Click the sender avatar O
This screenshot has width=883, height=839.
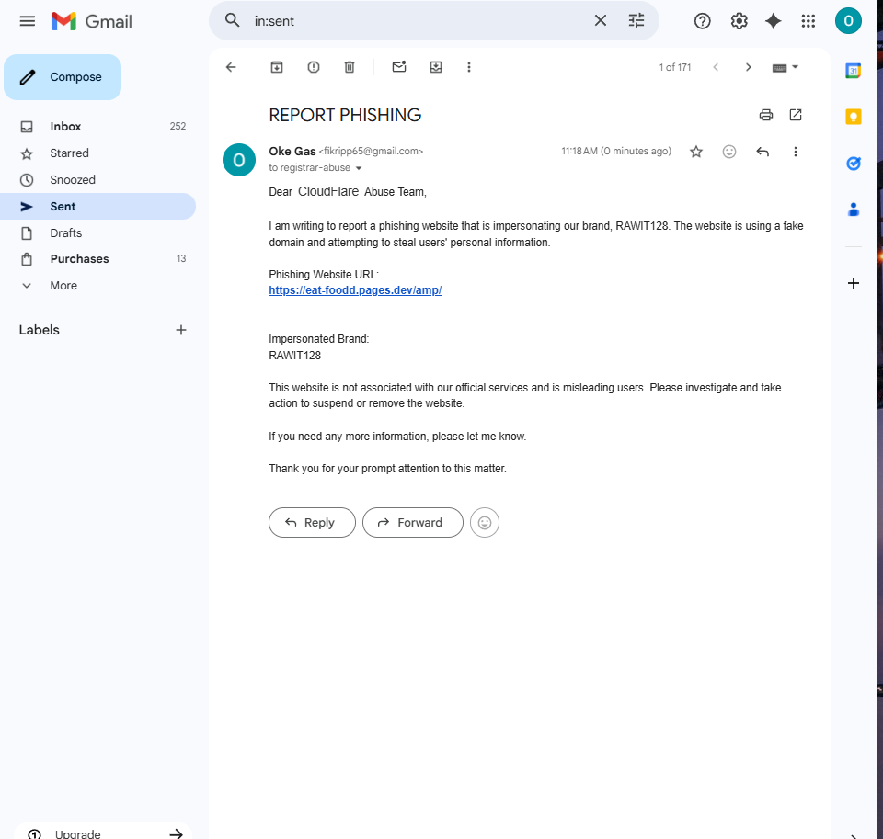(x=239, y=161)
